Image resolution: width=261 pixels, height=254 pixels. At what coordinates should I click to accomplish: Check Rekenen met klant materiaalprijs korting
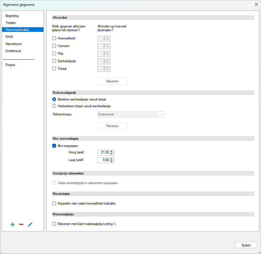pos(54,224)
